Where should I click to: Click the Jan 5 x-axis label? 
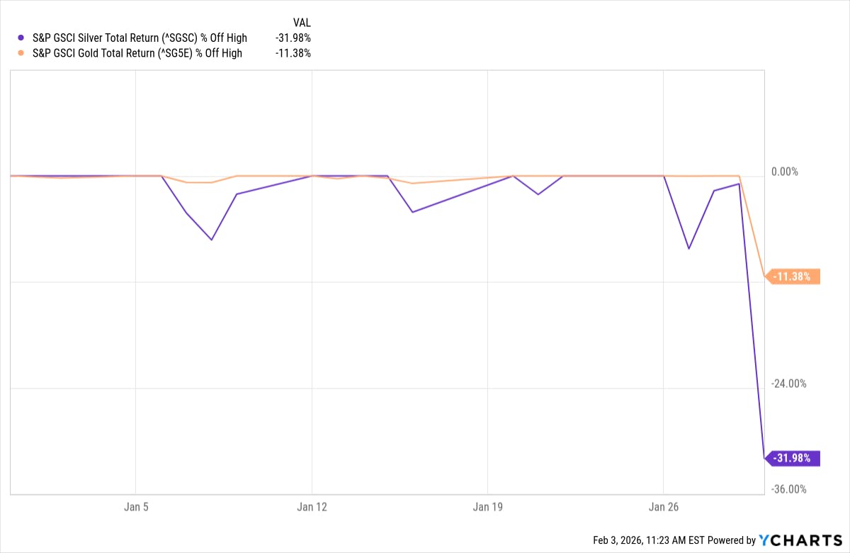[135, 507]
